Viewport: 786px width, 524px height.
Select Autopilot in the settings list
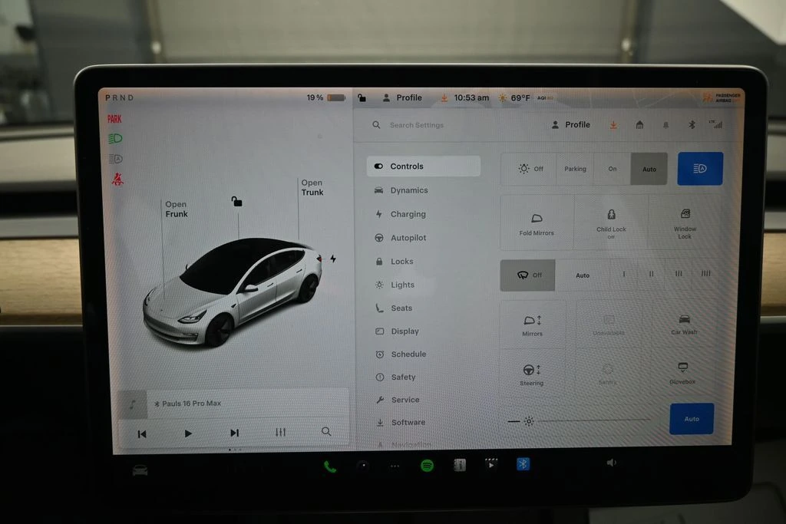click(x=408, y=239)
